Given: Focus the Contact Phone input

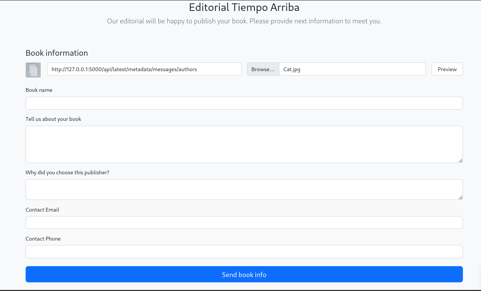Looking at the screenshot, I should [244, 252].
